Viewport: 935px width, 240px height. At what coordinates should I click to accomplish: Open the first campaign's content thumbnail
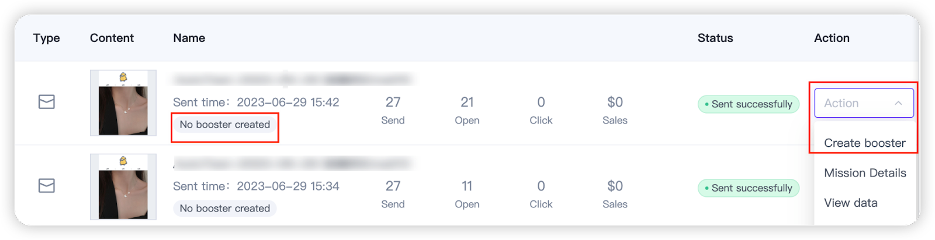point(123,103)
